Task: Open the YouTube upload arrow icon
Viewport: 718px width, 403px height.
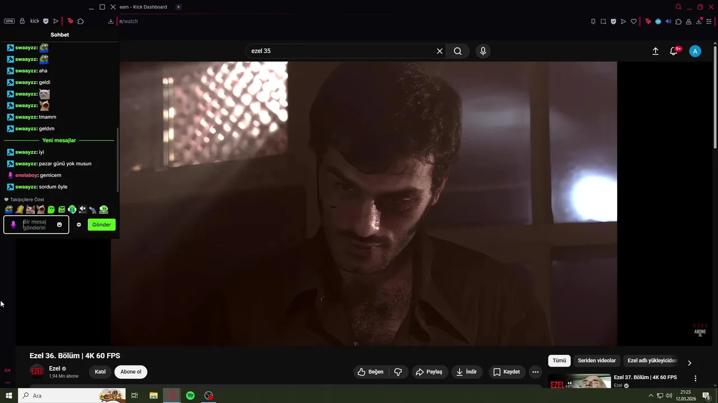Action: 655,51
